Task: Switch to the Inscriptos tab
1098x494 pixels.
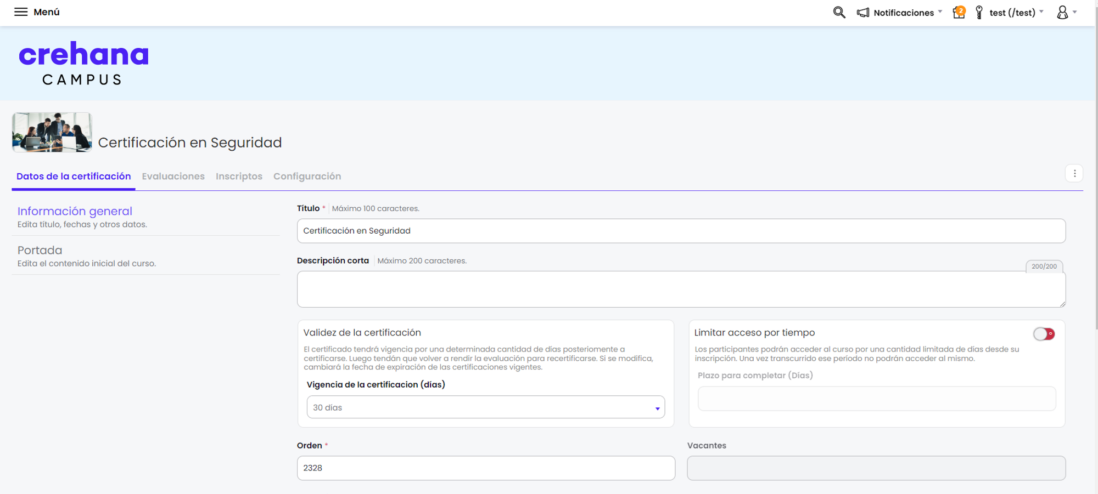Action: (x=239, y=177)
